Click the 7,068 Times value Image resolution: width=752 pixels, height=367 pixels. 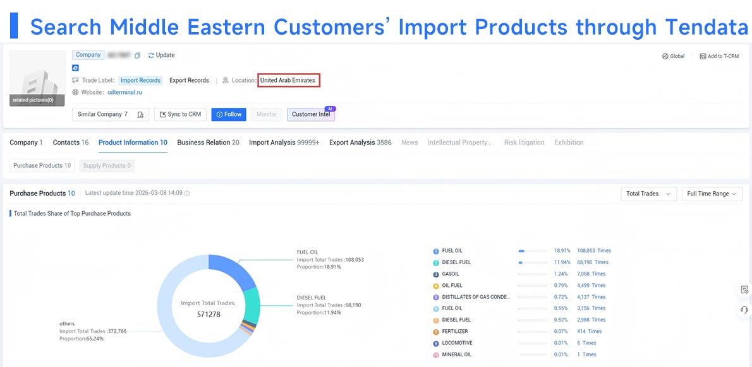point(591,274)
